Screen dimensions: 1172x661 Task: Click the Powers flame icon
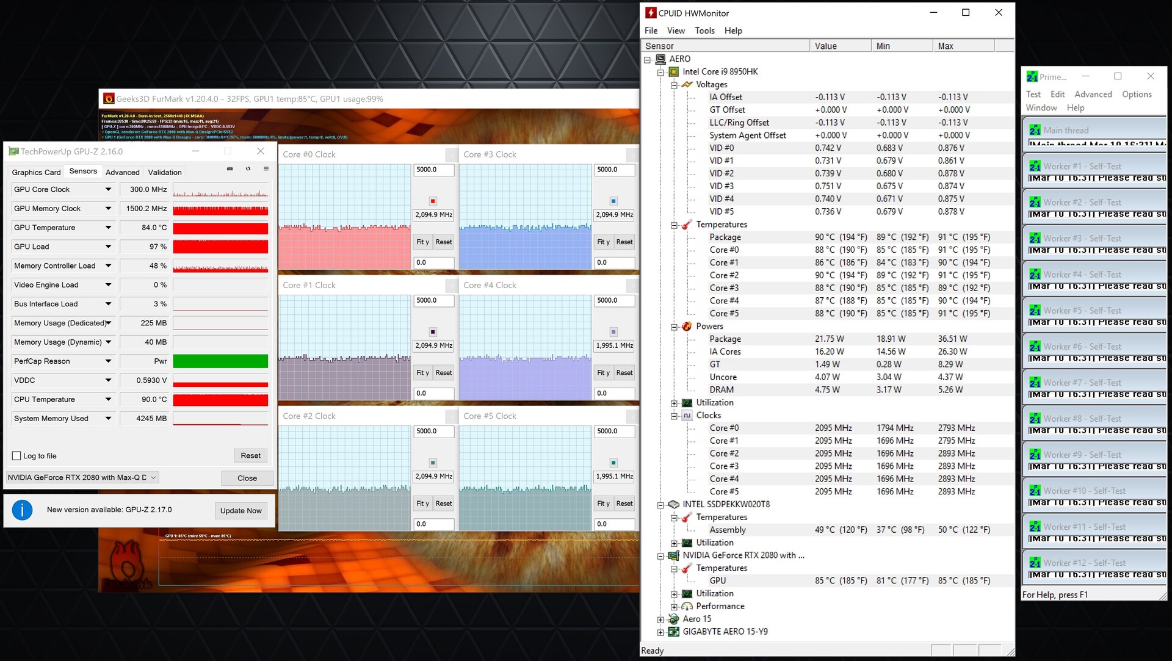[687, 327]
